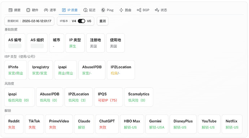Open the 速率 tab label

53,10
